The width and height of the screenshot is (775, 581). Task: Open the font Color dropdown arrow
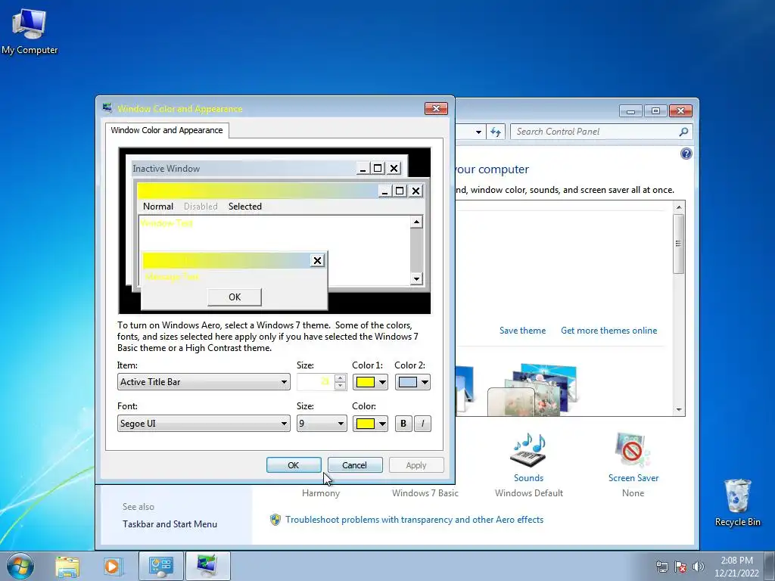382,424
